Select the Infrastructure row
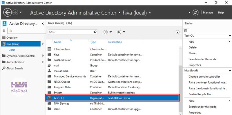This screenshot has width=232, height=115. pos(113,49)
